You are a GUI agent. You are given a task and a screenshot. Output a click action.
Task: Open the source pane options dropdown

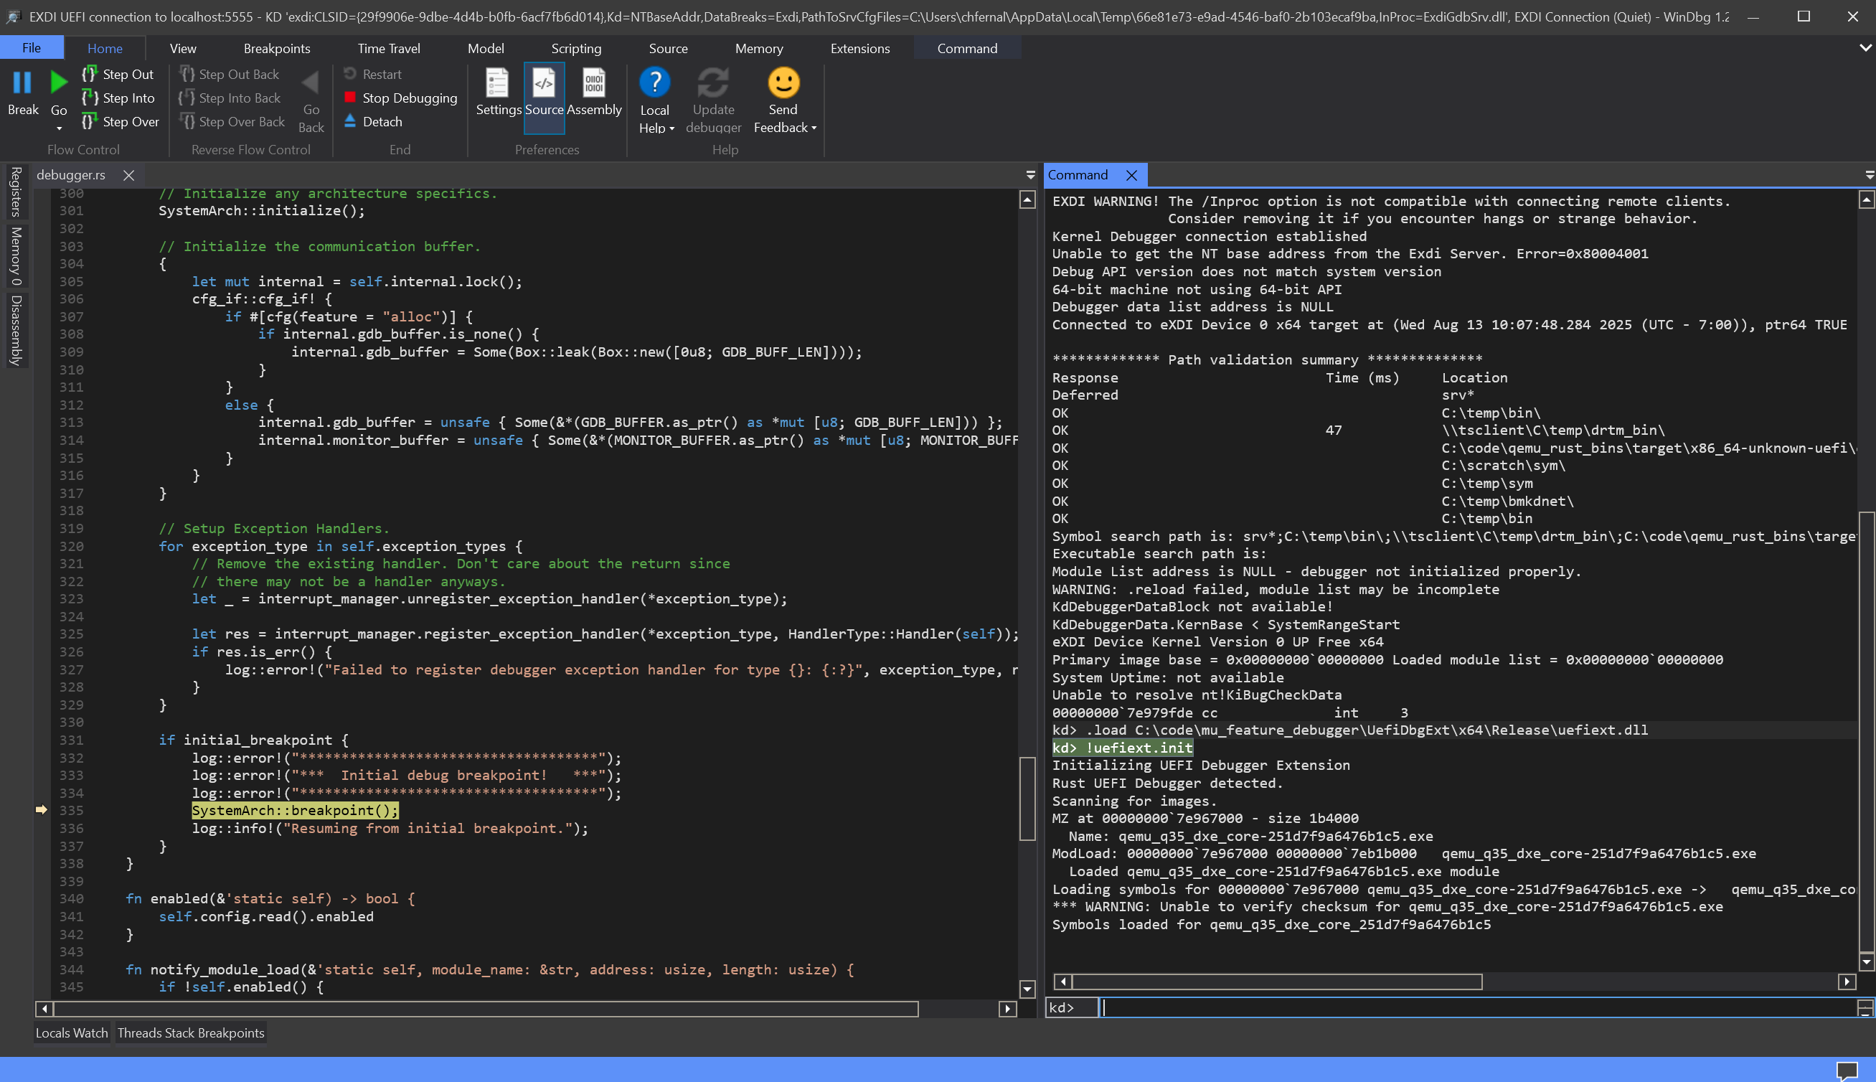point(1030,175)
